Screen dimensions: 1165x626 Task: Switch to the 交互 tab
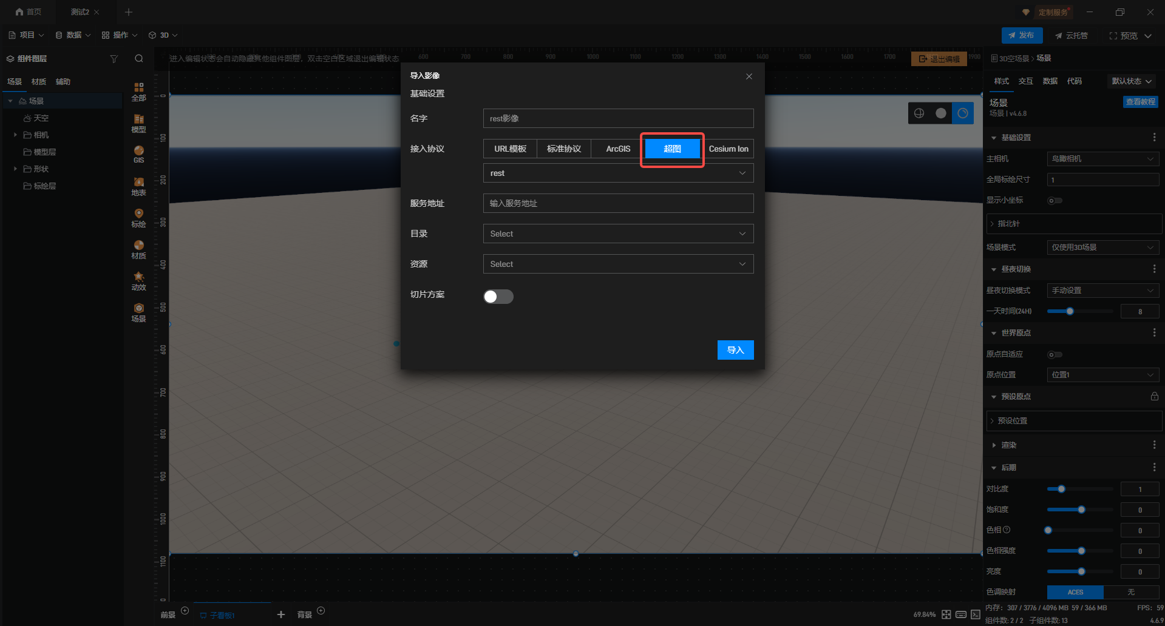(1025, 81)
